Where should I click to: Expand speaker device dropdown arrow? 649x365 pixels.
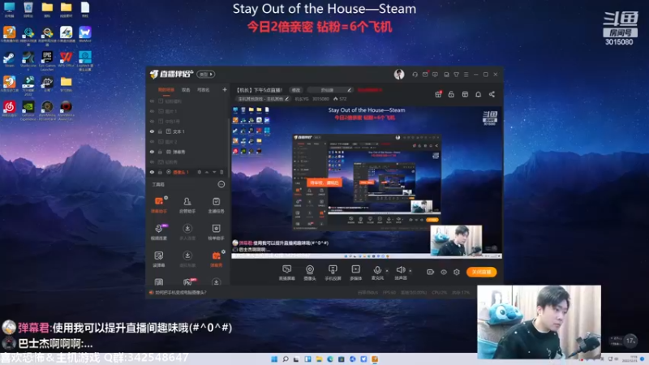click(x=410, y=271)
